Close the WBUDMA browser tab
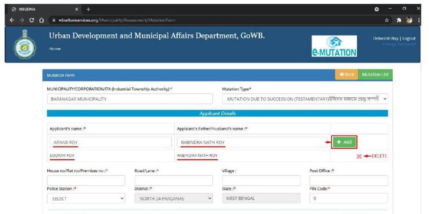This screenshot has width=429, height=214. (x=77, y=9)
